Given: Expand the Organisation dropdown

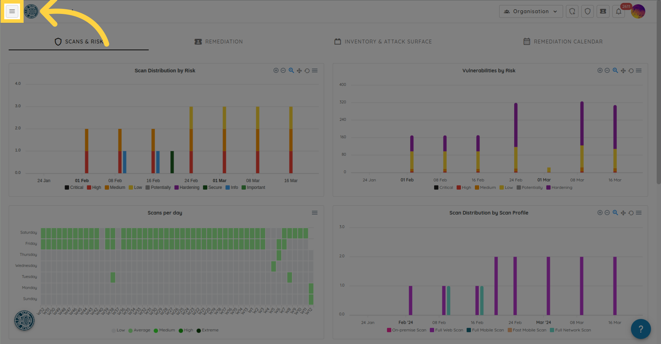Looking at the screenshot, I should 531,11.
